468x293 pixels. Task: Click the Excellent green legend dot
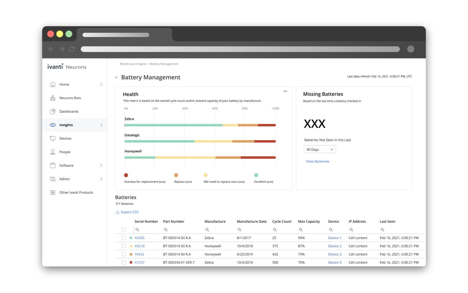click(x=256, y=175)
